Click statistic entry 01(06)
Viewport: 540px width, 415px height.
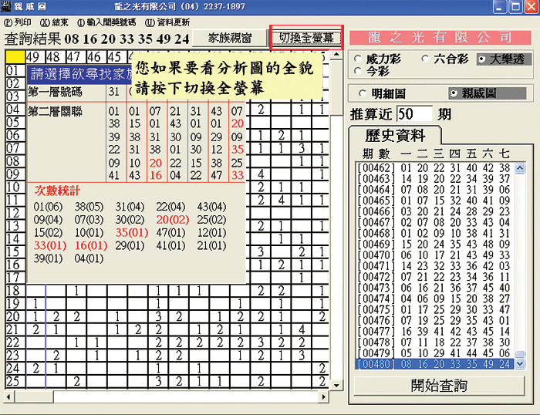[48, 207]
